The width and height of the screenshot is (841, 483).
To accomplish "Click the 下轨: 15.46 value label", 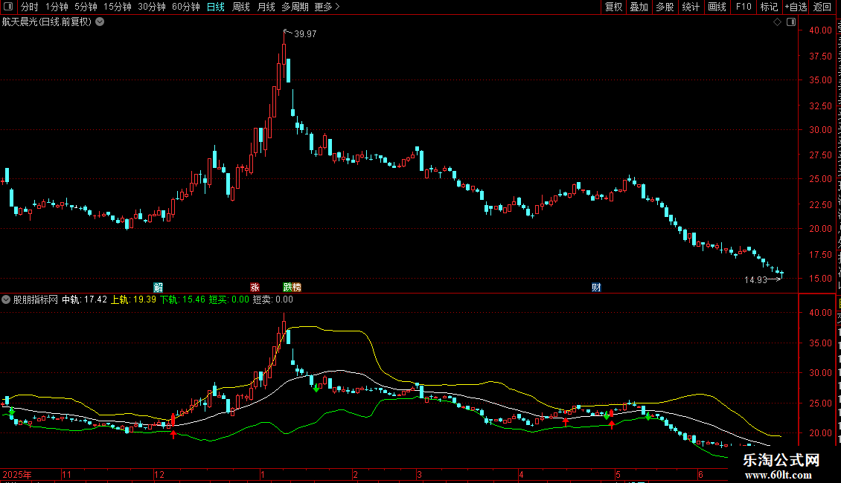I will [x=182, y=300].
